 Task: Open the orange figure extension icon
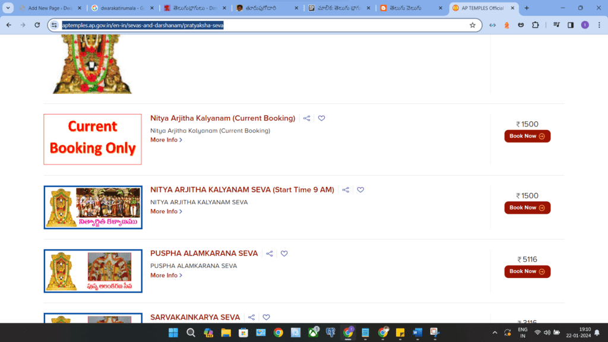(506, 25)
